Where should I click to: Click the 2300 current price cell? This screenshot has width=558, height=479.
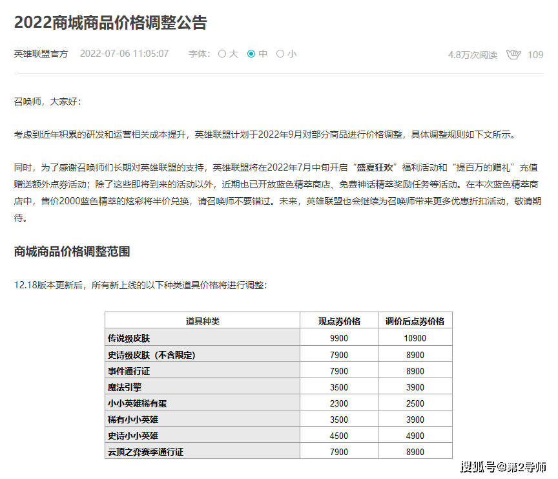point(339,403)
